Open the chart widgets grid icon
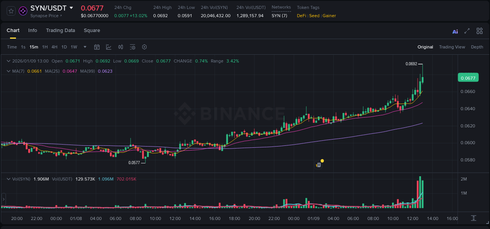The width and height of the screenshot is (490, 229). [x=479, y=31]
